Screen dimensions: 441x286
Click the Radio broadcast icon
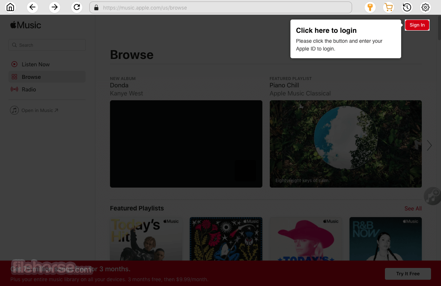point(14,89)
